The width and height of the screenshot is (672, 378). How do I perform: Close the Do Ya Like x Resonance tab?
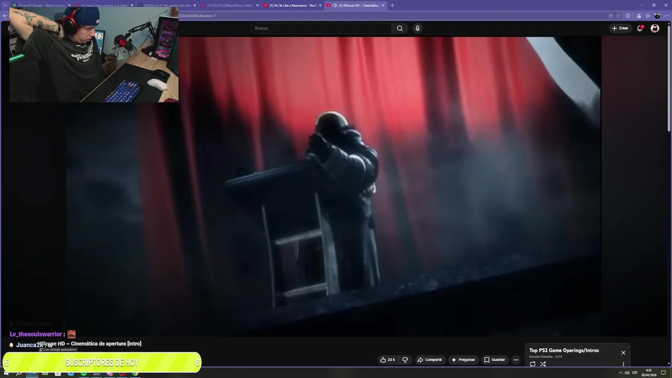pyautogui.click(x=320, y=5)
